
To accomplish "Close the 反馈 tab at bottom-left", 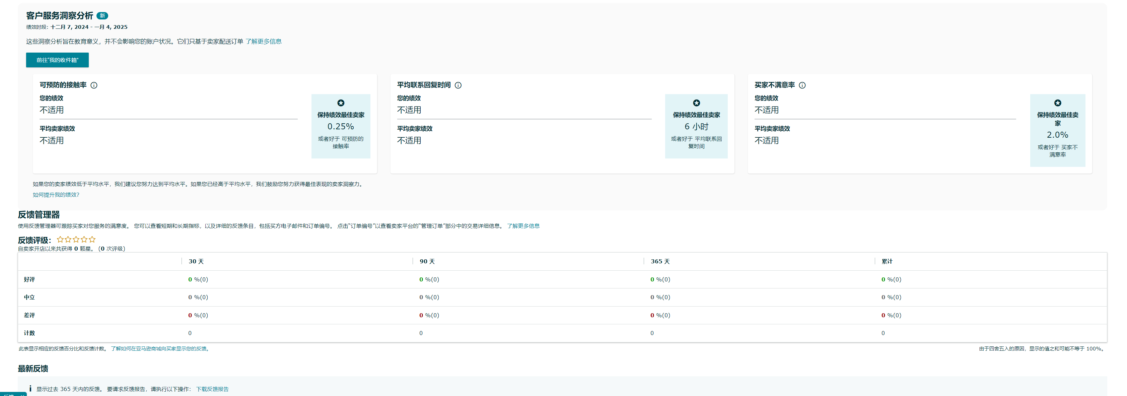I will point(22,395).
